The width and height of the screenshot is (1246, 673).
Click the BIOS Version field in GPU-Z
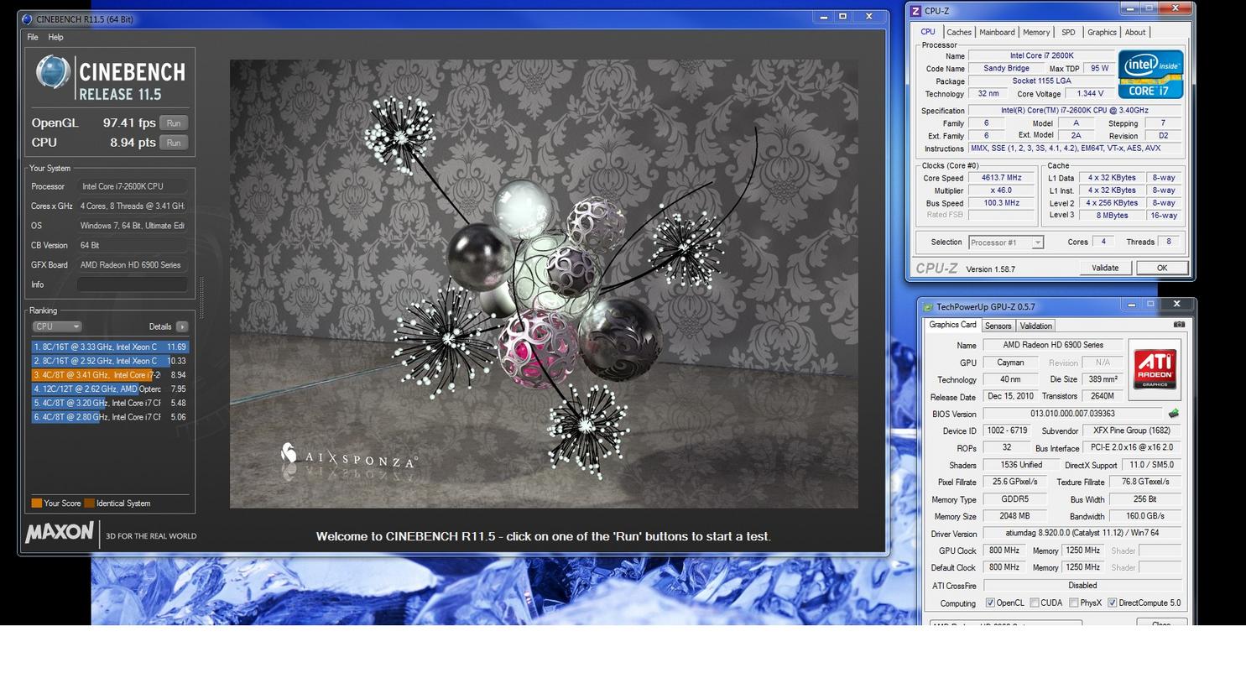pos(1072,414)
